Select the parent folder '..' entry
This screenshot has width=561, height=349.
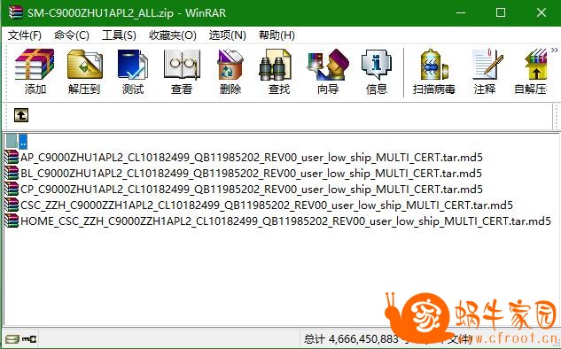(17, 141)
